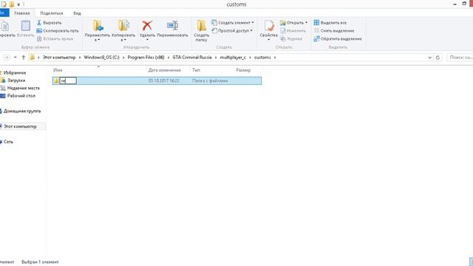
Task: Click the red X Удалить icon
Action: click(x=147, y=26)
